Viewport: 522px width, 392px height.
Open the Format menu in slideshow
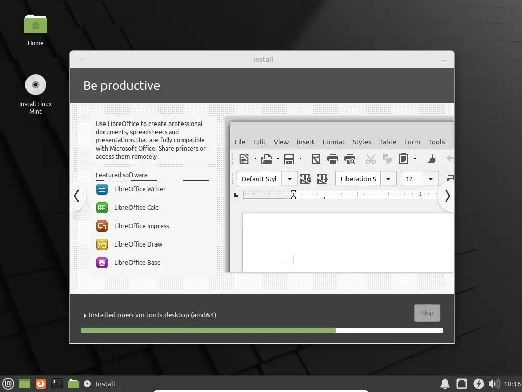pos(333,142)
